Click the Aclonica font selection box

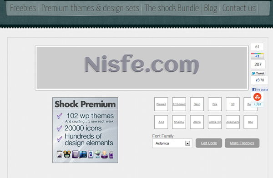tap(172, 143)
